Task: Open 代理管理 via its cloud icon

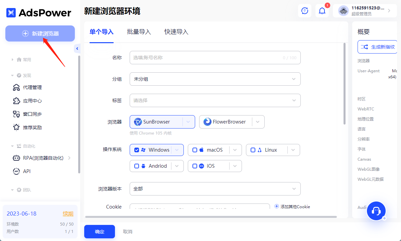Action: point(16,87)
